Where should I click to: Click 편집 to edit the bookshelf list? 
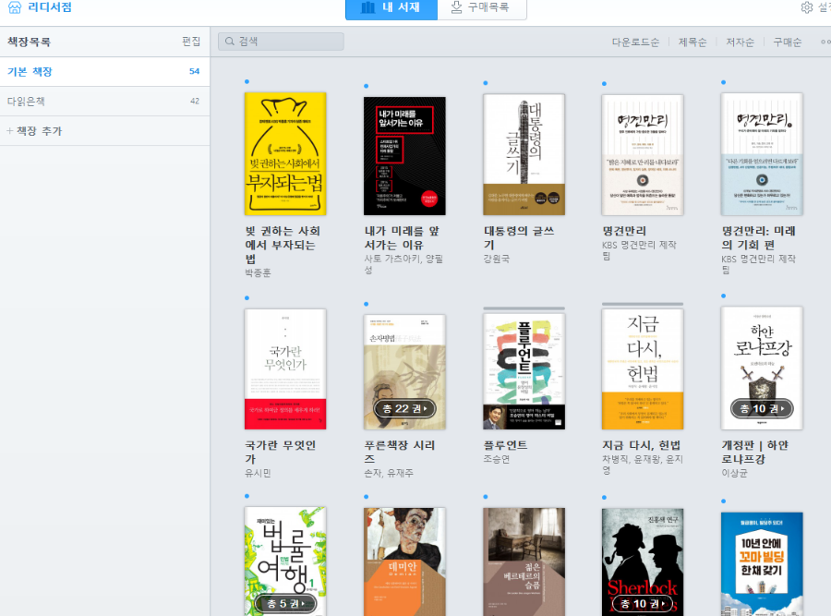(190, 42)
